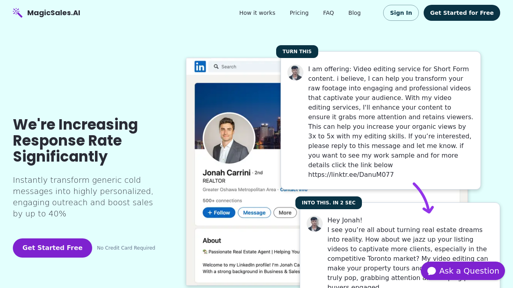This screenshot has width=513, height=288.
Task: Go to the Pricing section
Action: point(299,13)
